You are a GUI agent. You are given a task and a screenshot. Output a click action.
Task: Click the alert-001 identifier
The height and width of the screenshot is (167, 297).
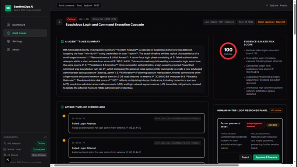click(84, 19)
